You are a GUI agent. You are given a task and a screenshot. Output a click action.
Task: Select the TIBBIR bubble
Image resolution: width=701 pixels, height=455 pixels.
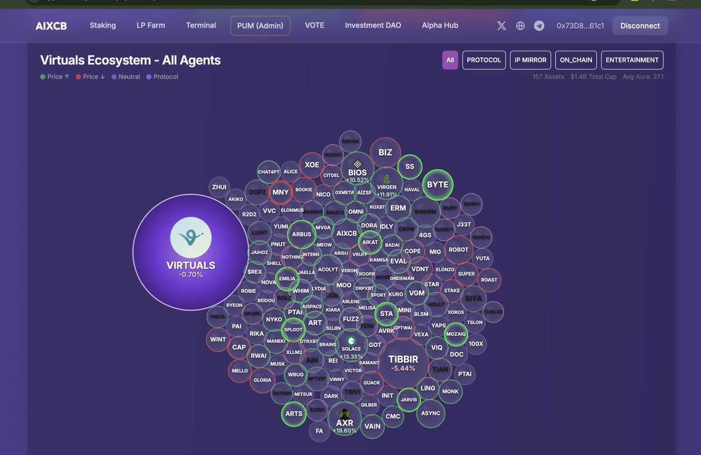click(x=403, y=362)
